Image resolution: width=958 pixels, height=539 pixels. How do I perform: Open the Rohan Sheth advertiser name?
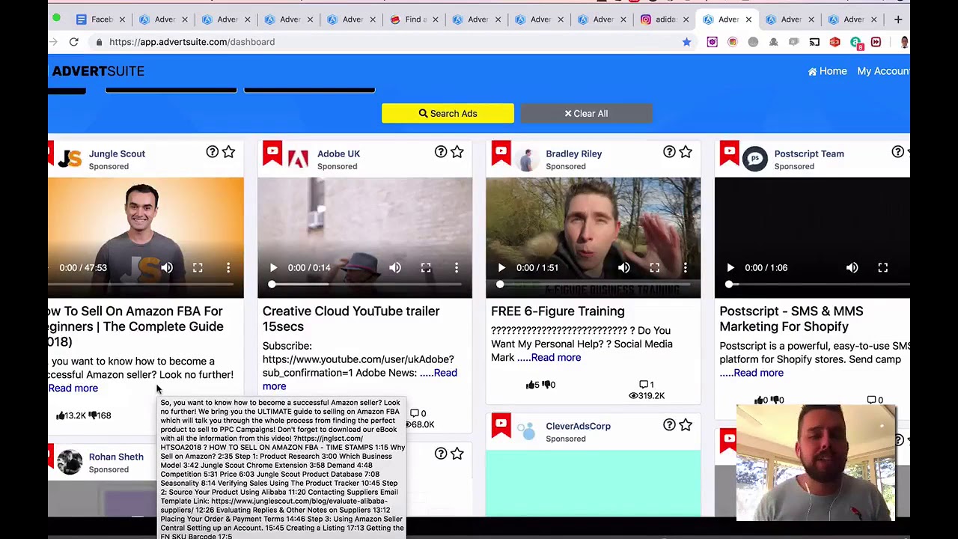(x=116, y=457)
